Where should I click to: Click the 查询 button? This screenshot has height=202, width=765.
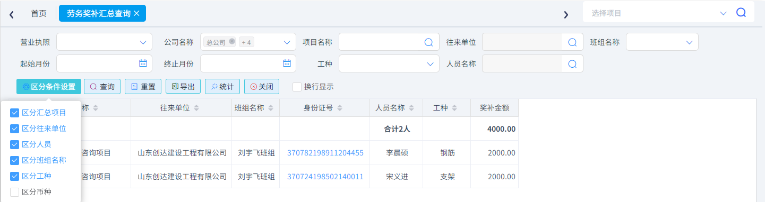[x=102, y=86]
